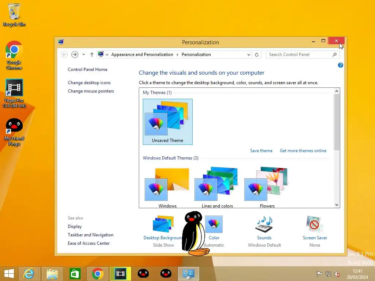Viewport: 375px width, 281px height.
Task: Click the Sounds text link
Action: [264, 238]
